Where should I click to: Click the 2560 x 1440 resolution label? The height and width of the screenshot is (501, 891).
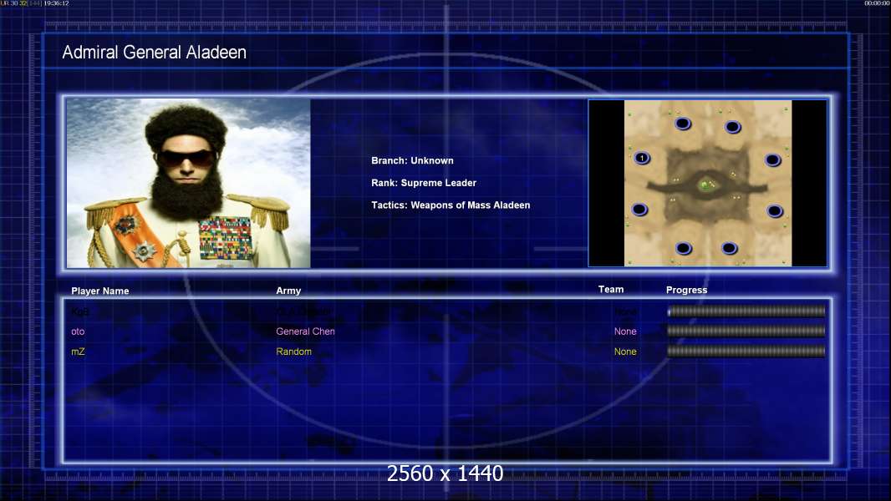click(x=445, y=473)
